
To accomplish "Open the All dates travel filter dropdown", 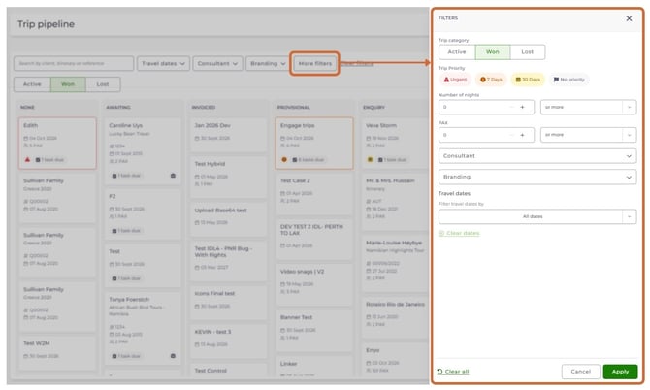I will coord(537,216).
